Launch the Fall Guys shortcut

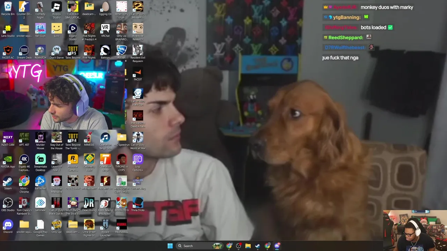pyautogui.click(x=40, y=31)
